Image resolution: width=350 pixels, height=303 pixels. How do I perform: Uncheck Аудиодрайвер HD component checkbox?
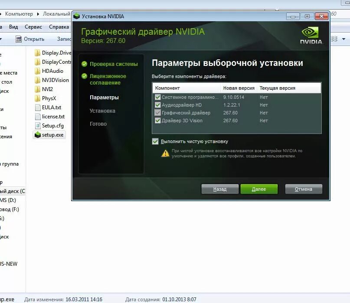pos(157,105)
